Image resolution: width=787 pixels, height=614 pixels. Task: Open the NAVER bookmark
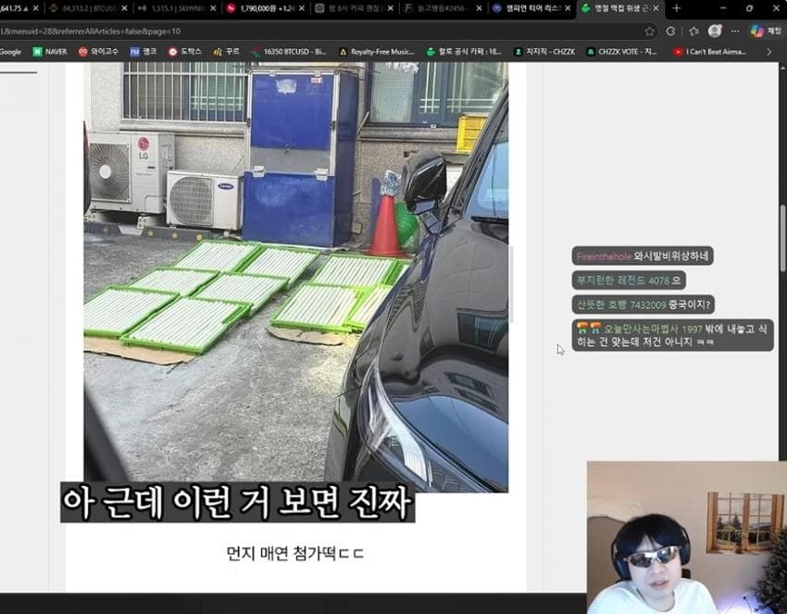50,52
